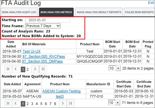Select the BOM Analysis Metrics tab
155x108 pixels.
(56, 12)
